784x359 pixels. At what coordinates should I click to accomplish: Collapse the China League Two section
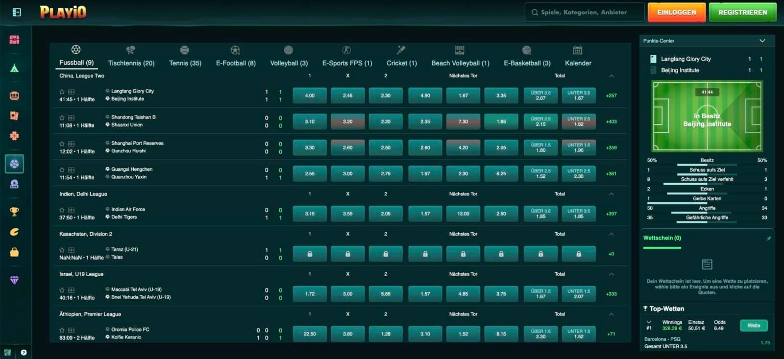pyautogui.click(x=611, y=76)
